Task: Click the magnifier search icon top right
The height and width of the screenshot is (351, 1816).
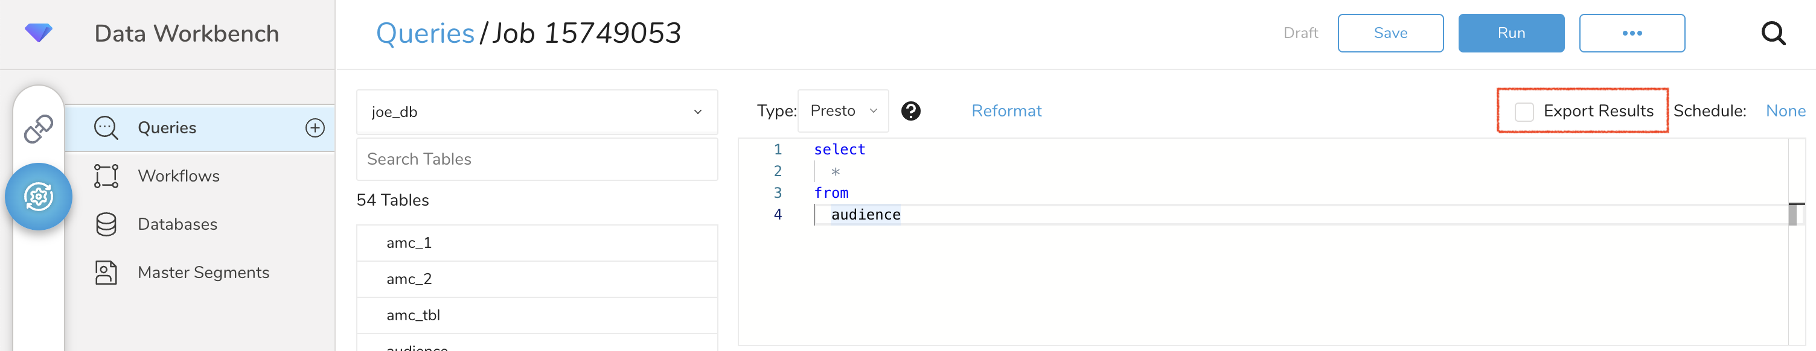Action: [1773, 33]
